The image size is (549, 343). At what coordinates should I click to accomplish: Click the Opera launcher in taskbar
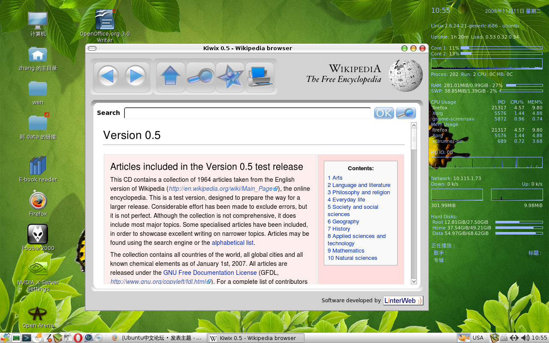coord(78,338)
